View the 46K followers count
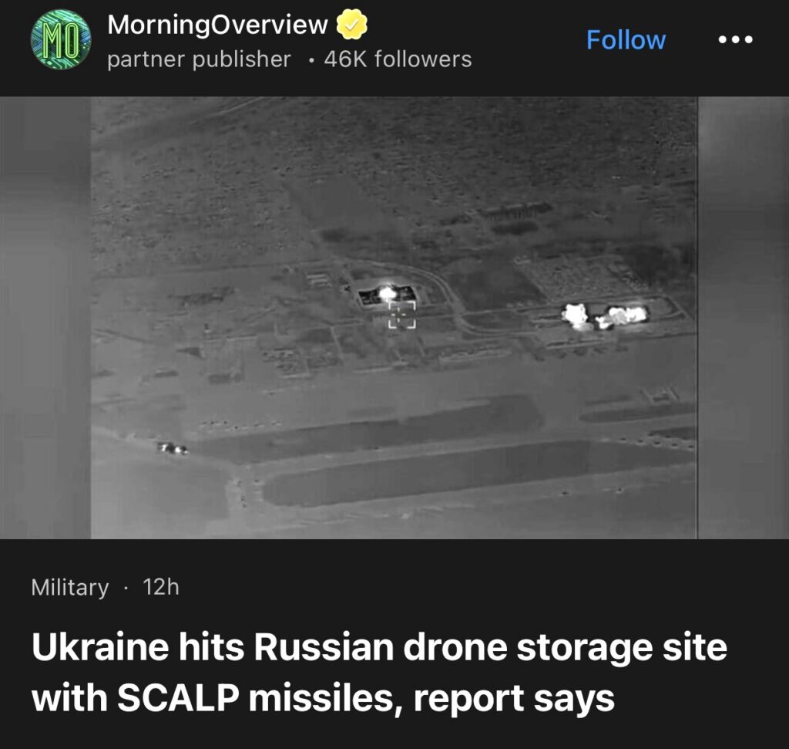 pos(398,59)
